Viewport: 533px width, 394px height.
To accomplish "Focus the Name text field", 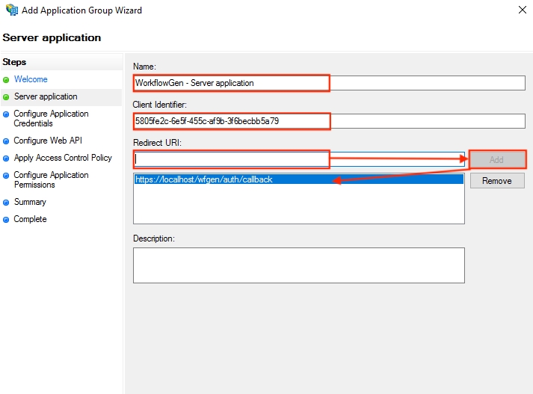I will 329,83.
